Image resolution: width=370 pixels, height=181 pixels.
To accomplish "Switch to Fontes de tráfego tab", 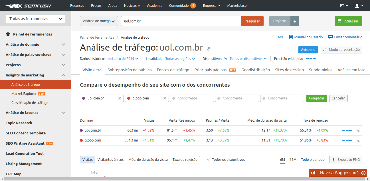I will pos(173,70).
